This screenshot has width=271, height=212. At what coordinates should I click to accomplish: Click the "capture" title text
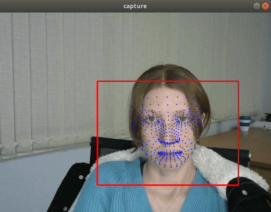pyautogui.click(x=135, y=6)
